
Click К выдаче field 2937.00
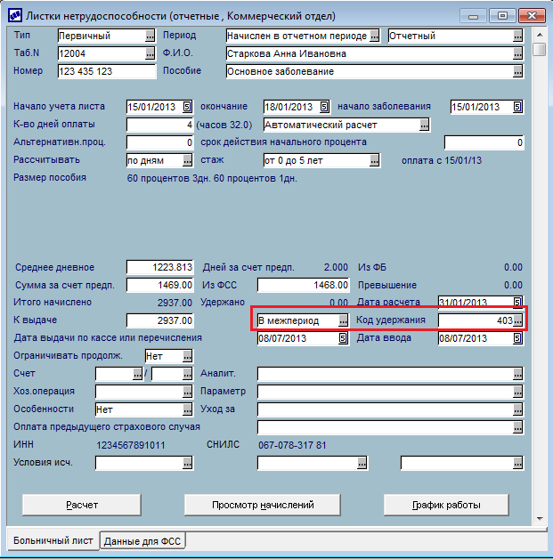[x=159, y=320]
